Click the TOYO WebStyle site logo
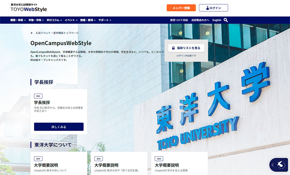 [x=29, y=9]
